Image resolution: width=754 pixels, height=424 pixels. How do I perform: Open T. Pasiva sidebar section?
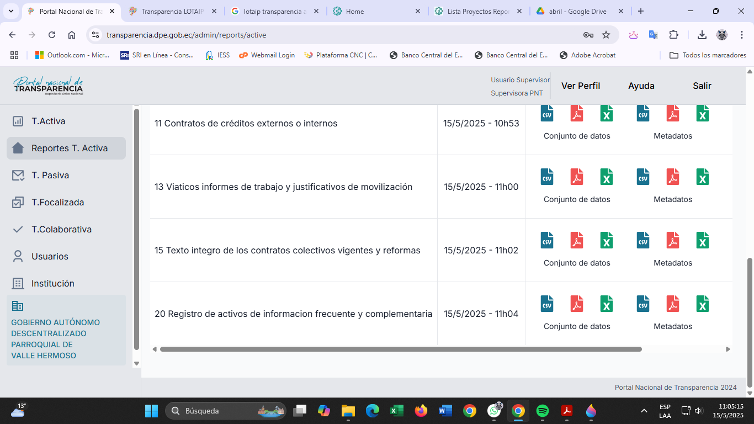click(x=50, y=175)
